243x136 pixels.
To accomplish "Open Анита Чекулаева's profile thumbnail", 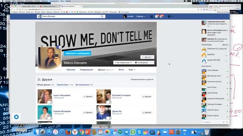I will point(45,96).
